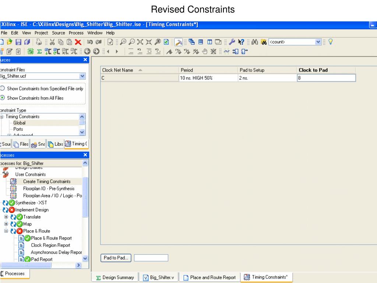Click the What's This help cursor icon

[x=241, y=42]
